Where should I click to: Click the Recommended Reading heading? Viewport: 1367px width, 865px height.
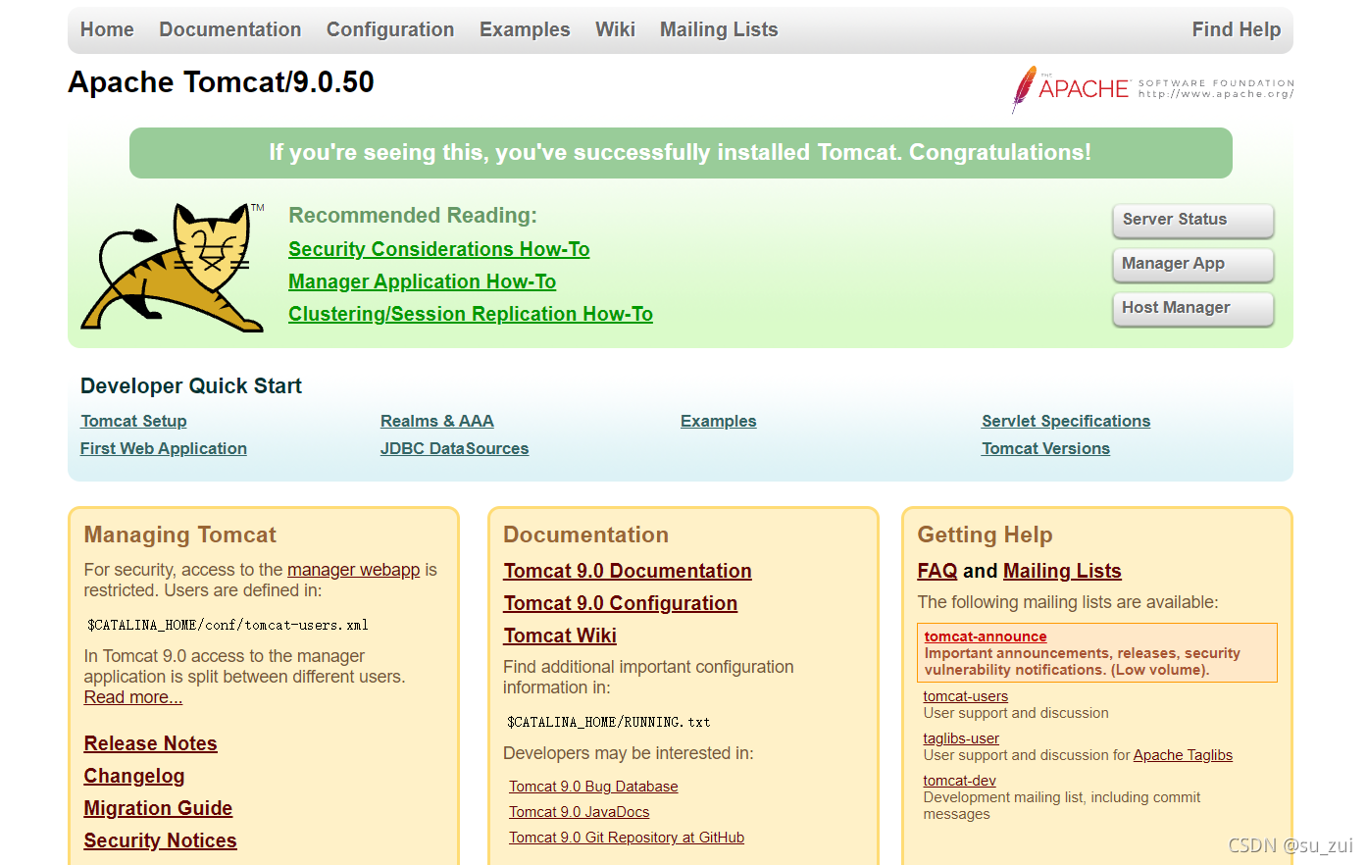413,216
